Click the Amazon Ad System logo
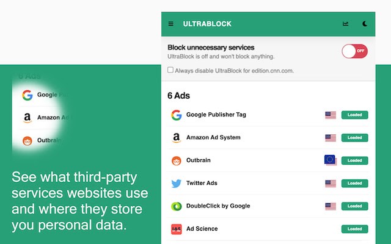Image resolution: width=391 pixels, height=244 pixels. (x=177, y=138)
